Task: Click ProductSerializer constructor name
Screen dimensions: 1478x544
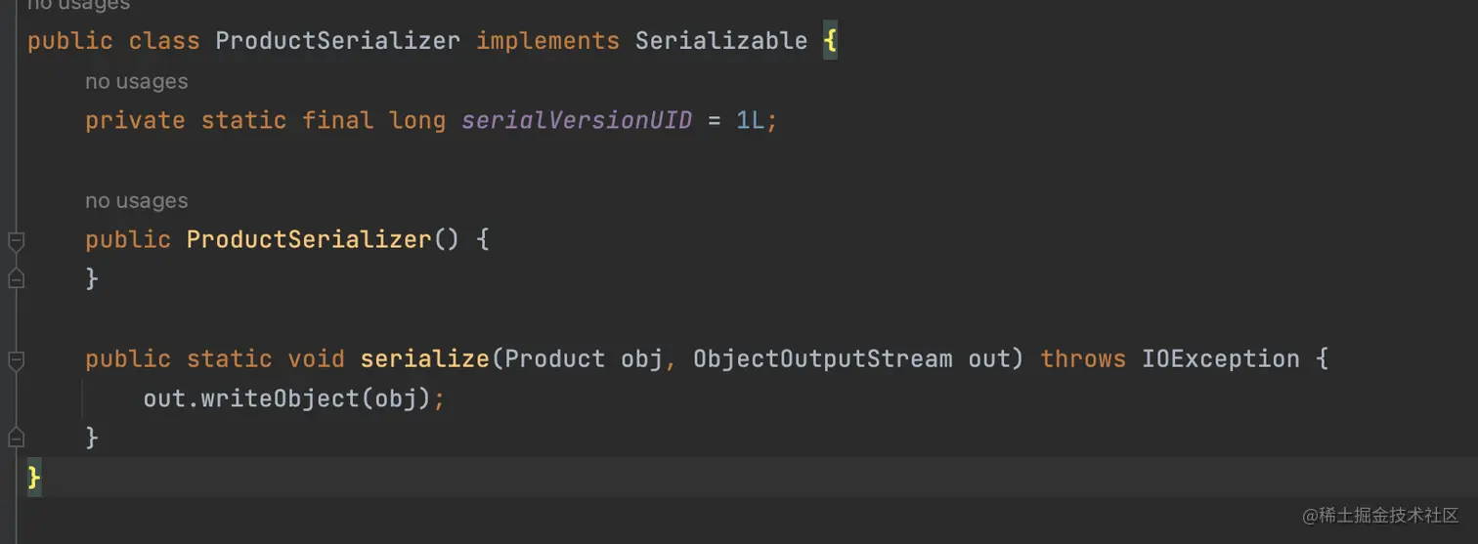Action: (309, 239)
